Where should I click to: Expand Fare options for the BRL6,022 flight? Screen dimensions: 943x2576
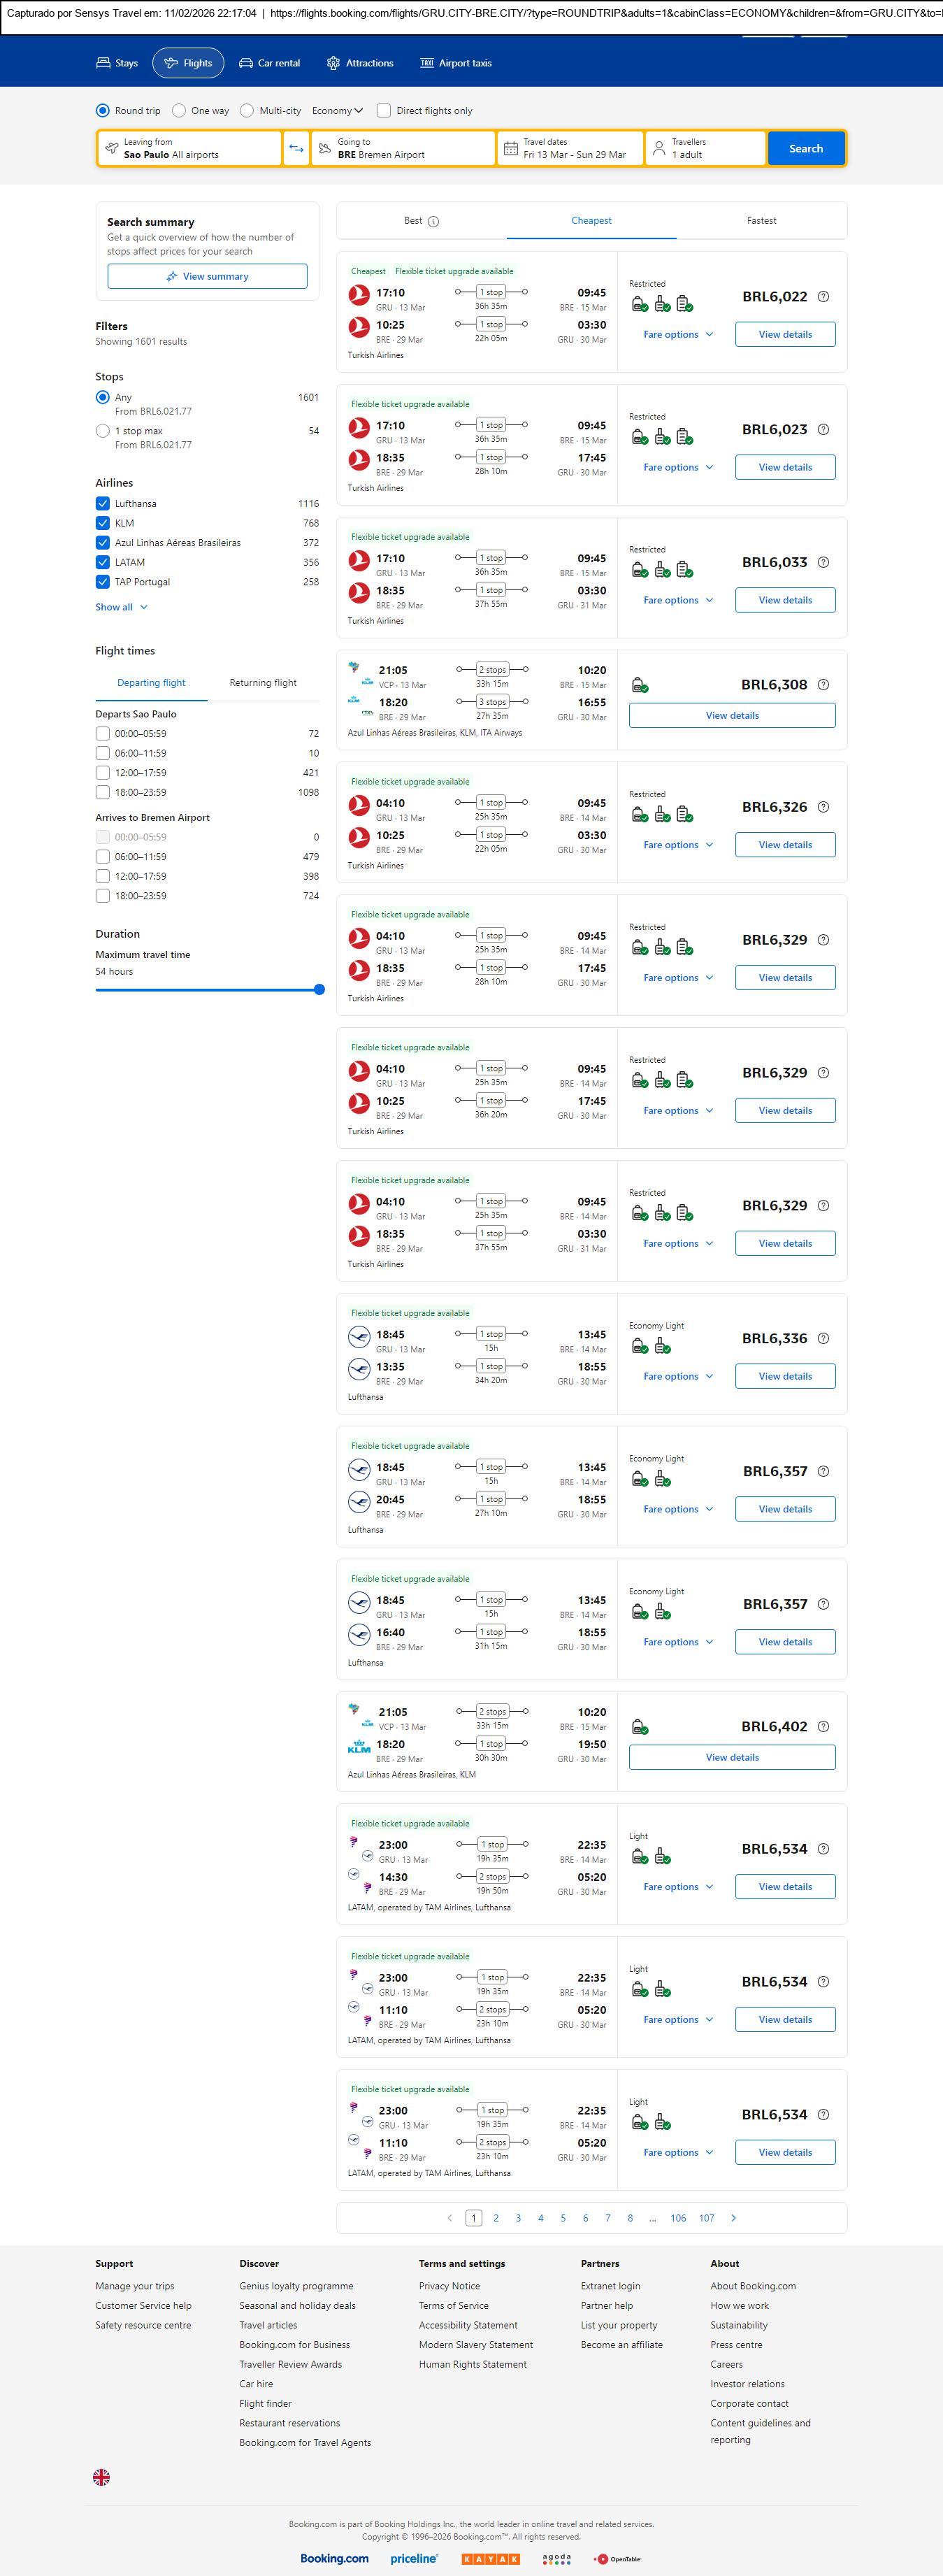pos(678,335)
